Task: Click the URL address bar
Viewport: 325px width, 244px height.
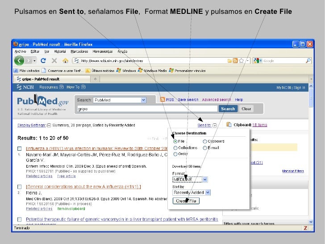Action: [x=154, y=61]
